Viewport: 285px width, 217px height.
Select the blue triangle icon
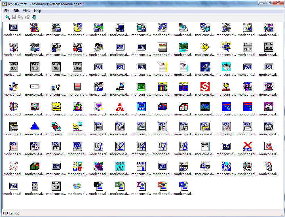pyautogui.click(x=35, y=127)
